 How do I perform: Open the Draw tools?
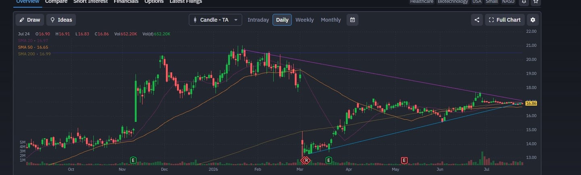(x=30, y=20)
